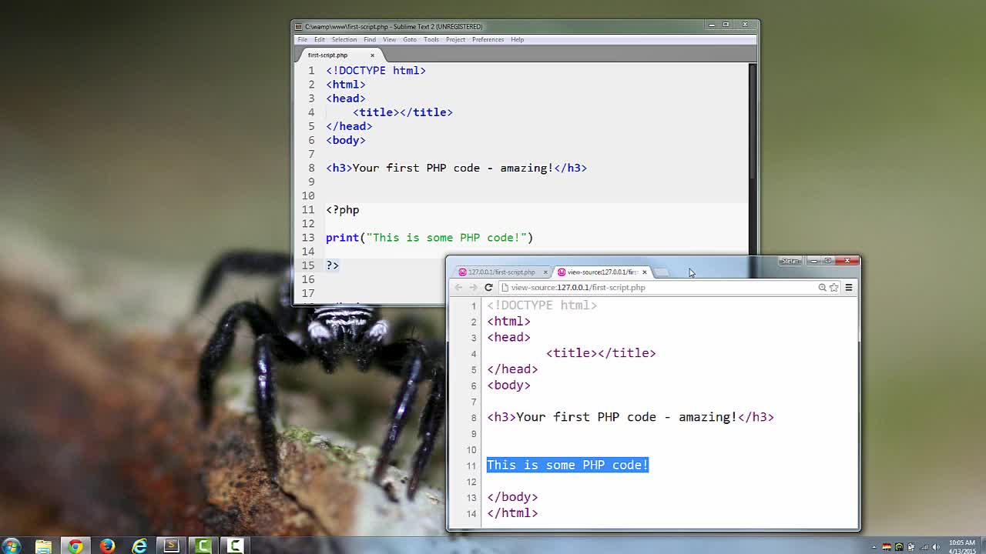Open the Edit menu in Sublime Text
The image size is (986, 554).
319,39
